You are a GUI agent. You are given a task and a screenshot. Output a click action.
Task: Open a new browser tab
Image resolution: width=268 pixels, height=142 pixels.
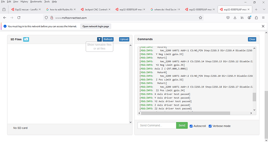coord(256,10)
